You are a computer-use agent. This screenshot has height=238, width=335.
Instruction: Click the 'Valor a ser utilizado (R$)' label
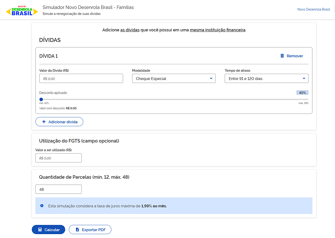coord(54,150)
